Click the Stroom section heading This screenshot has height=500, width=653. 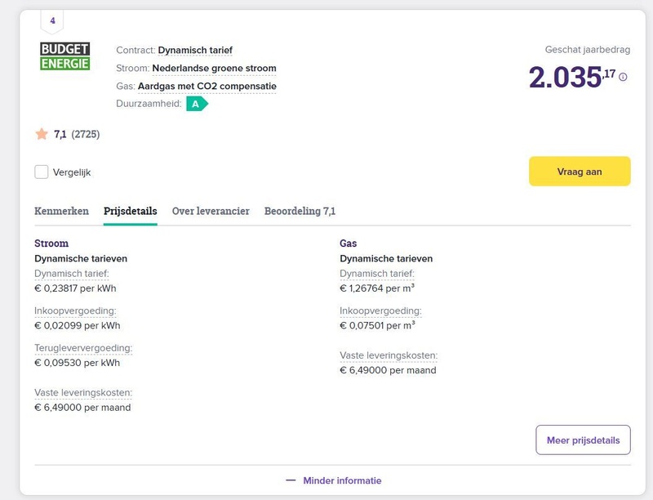[x=51, y=243]
